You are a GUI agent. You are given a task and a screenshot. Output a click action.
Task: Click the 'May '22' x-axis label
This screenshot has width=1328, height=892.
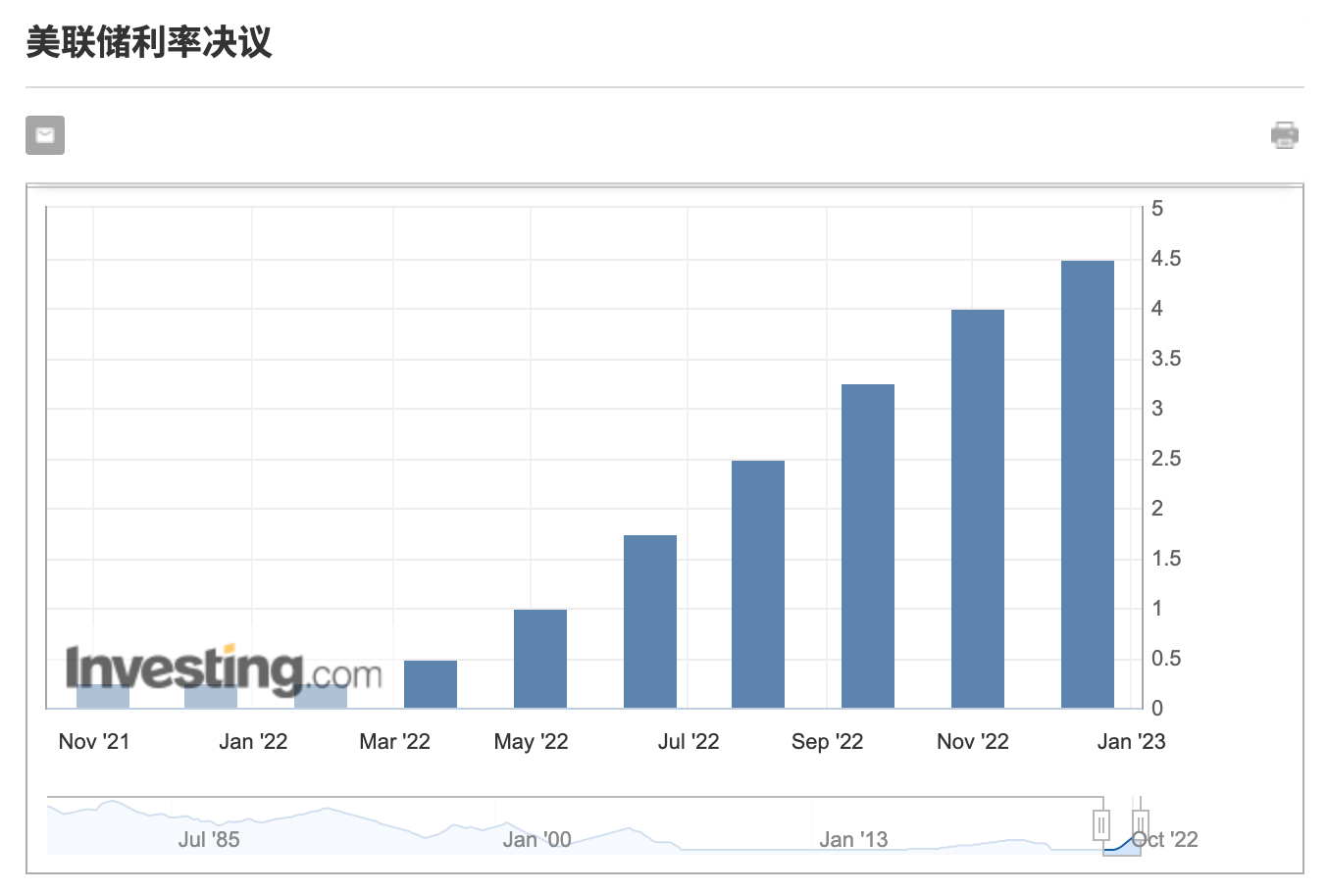click(x=531, y=741)
